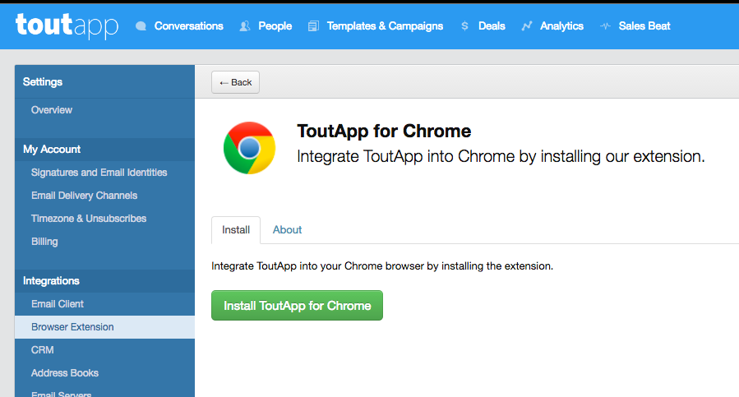This screenshot has height=397, width=739.
Task: Click the People icon in navigation
Action: 245,26
